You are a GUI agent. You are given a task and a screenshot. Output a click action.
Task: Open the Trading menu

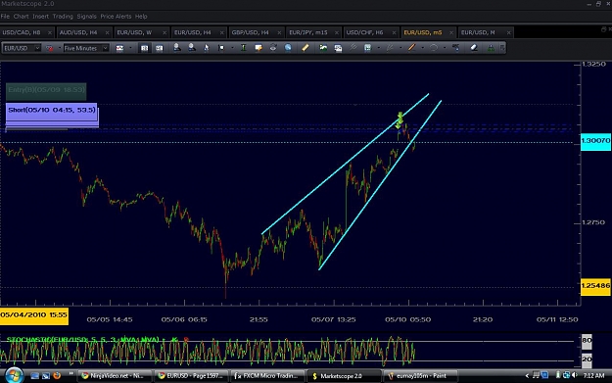click(x=63, y=17)
